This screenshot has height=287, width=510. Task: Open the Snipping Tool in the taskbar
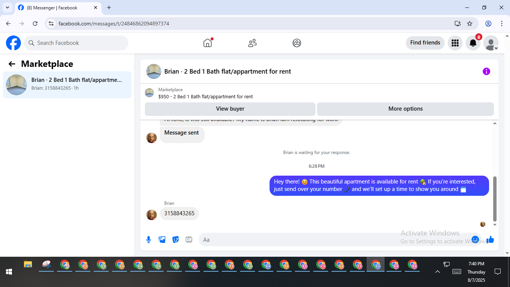click(46, 265)
